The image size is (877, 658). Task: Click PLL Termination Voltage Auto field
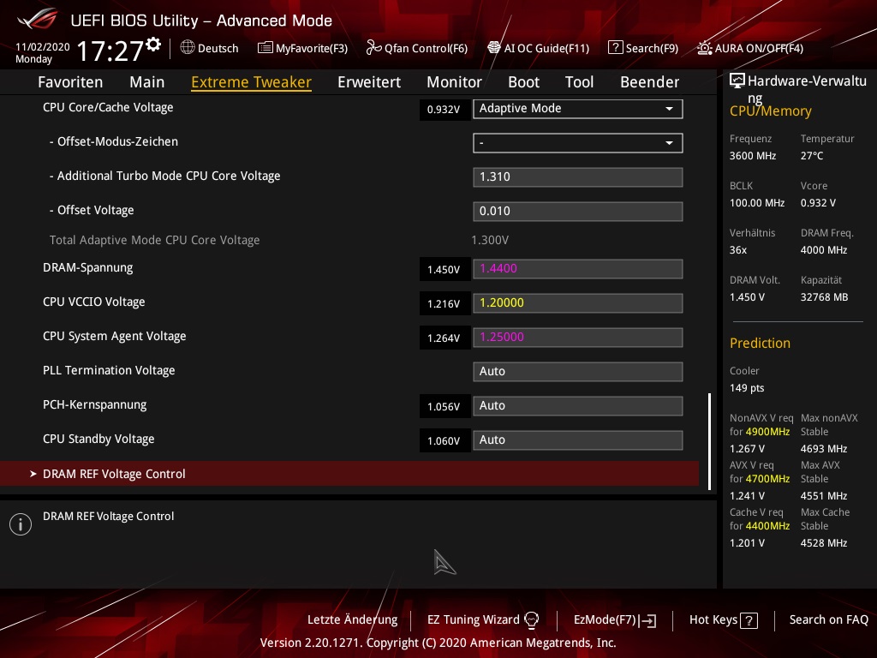(578, 372)
